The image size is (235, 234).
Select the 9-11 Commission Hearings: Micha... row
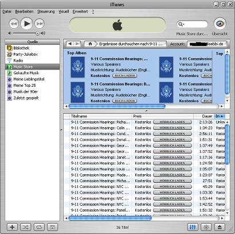[144, 181]
